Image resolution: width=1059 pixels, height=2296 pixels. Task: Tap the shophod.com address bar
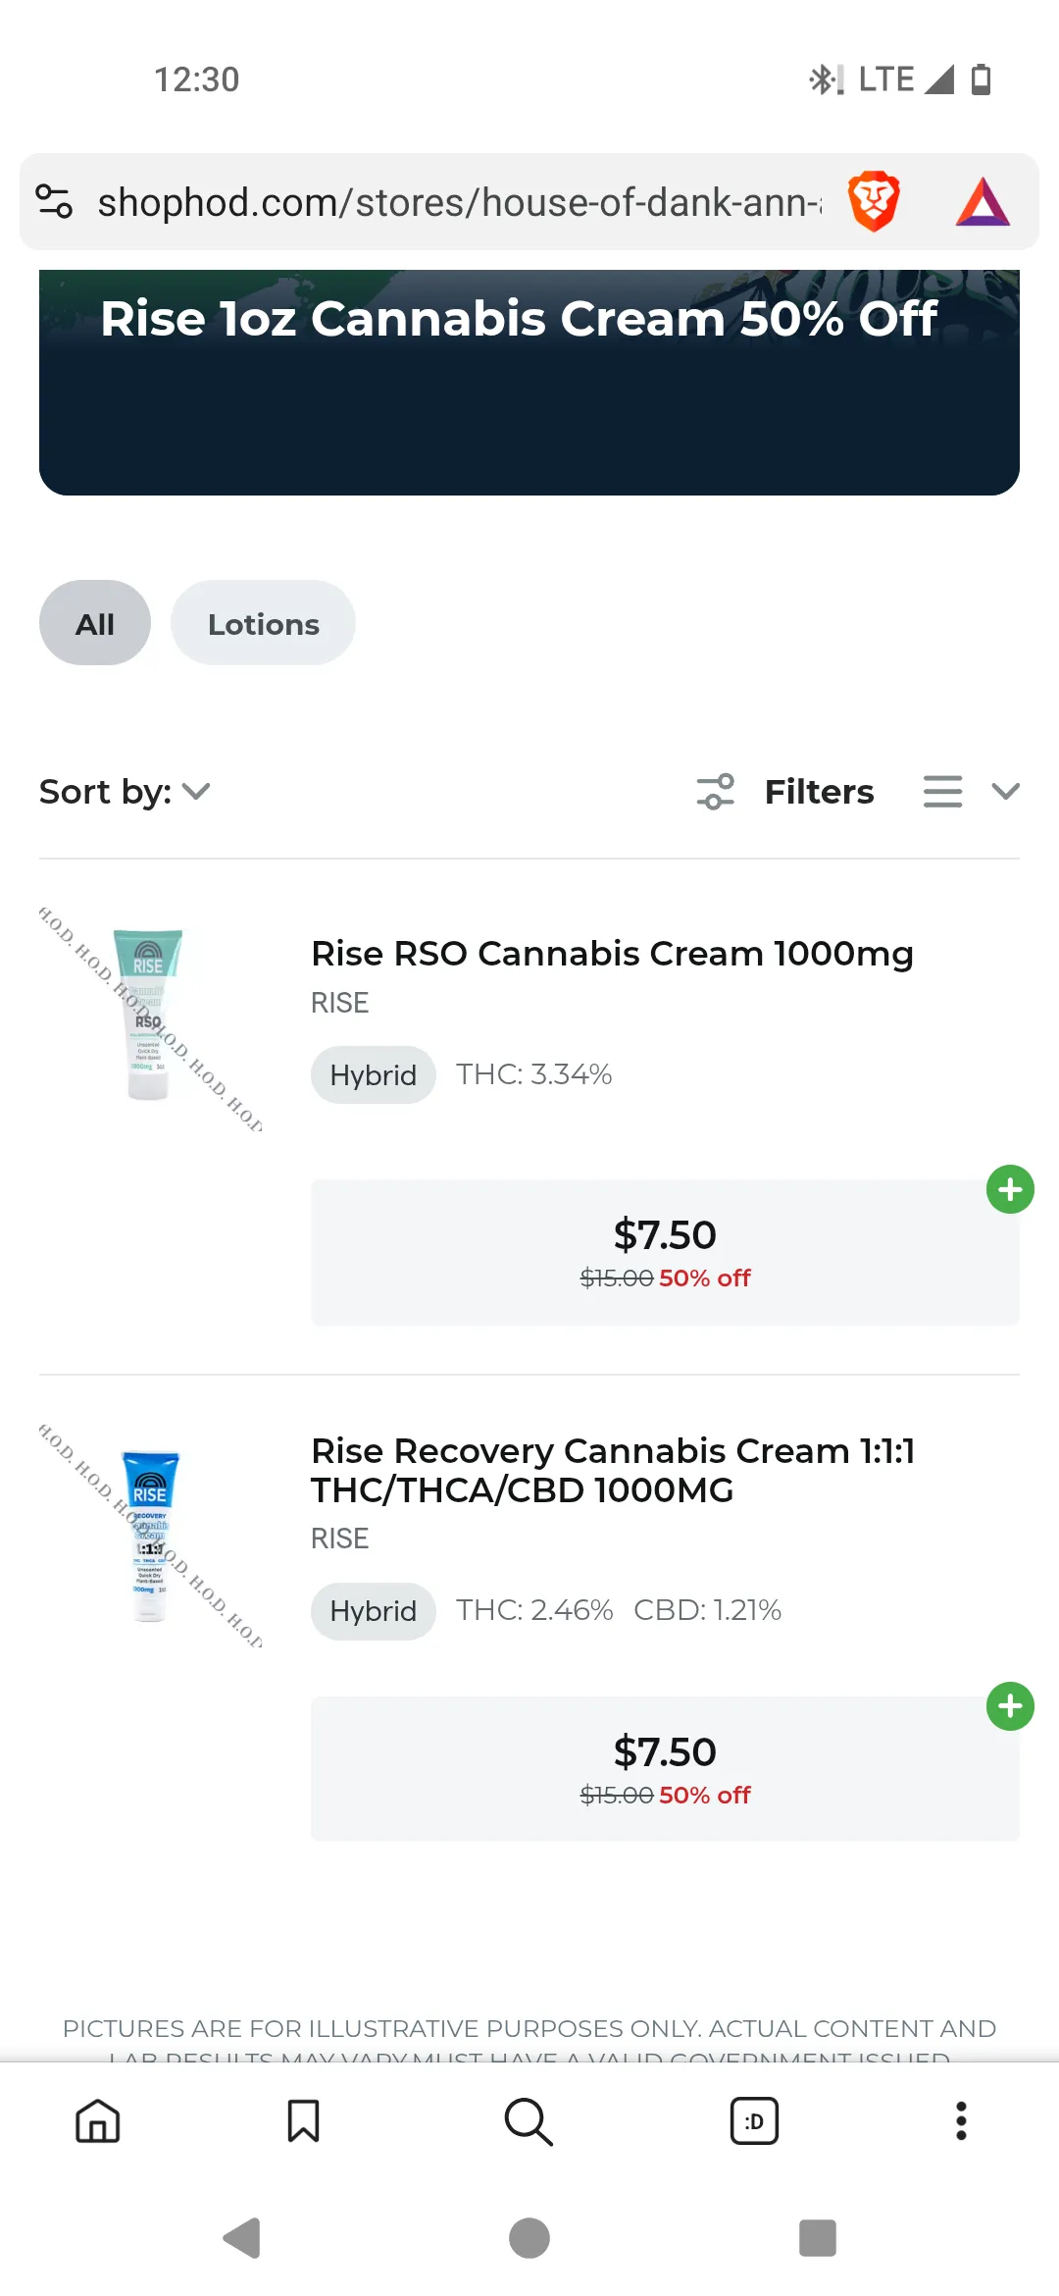click(x=459, y=202)
